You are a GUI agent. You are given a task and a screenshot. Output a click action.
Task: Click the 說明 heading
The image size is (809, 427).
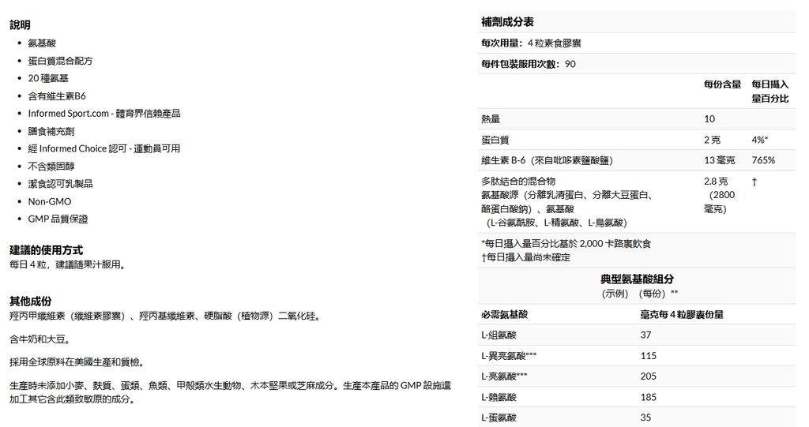click(21, 25)
